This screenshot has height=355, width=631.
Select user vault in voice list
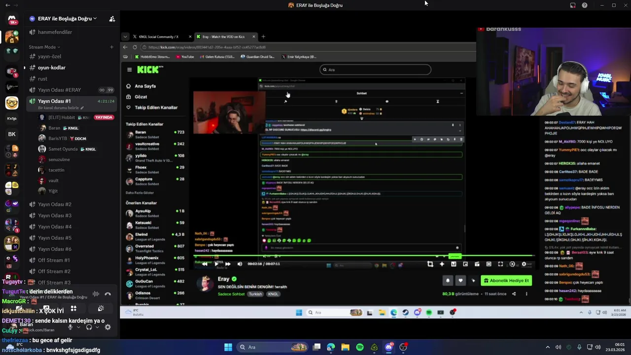pos(76,180)
